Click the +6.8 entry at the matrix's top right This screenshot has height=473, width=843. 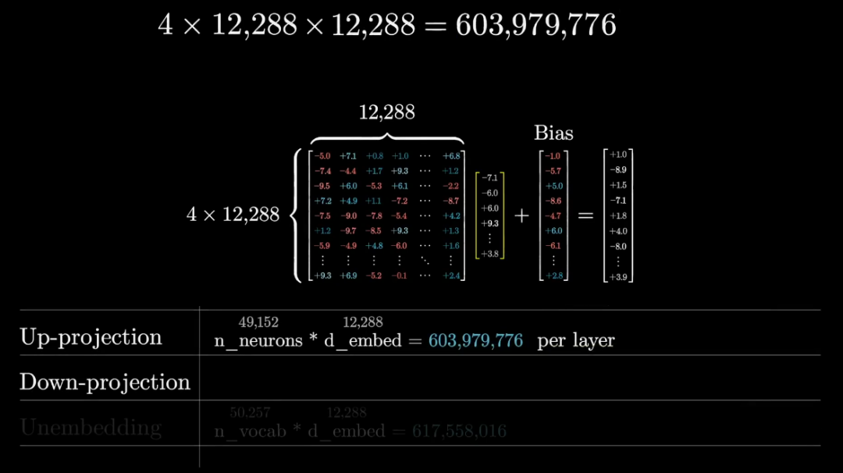(451, 156)
